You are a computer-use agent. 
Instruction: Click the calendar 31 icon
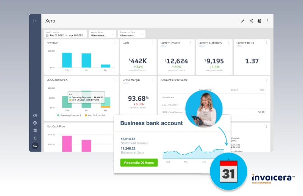(228, 171)
